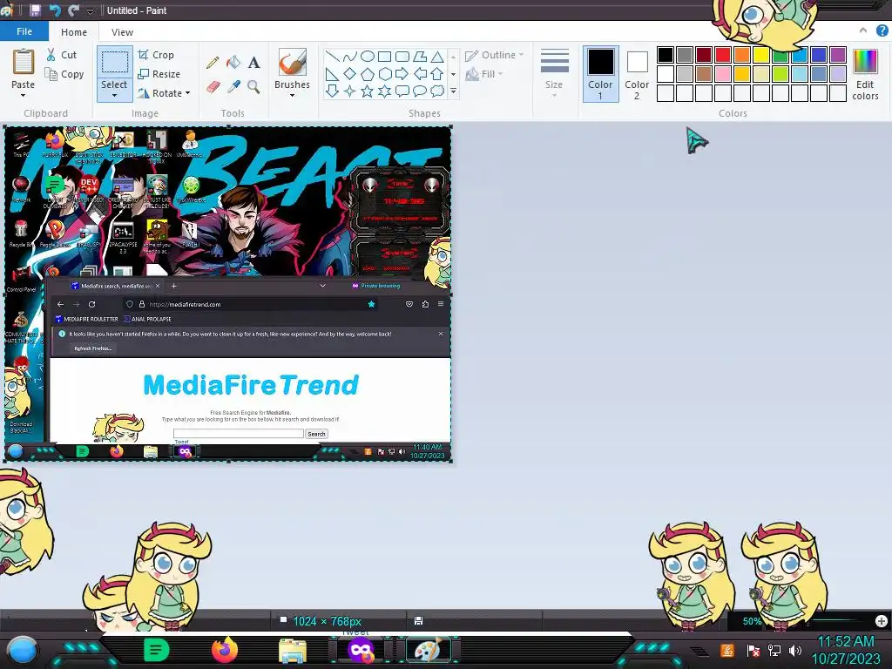Open Paint Help question mark icon
The width and height of the screenshot is (892, 669).
882,30
